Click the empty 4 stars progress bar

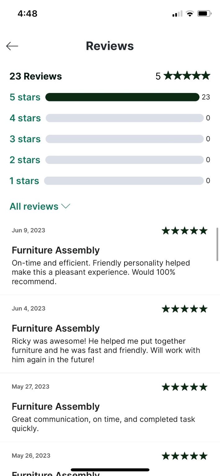[124, 118]
